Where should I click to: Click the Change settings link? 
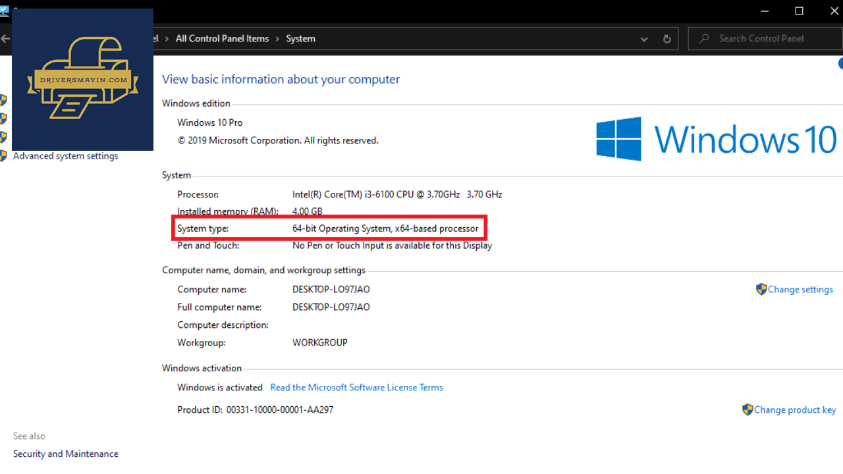800,289
